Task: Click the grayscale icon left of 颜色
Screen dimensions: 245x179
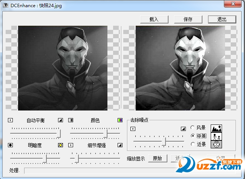Action: click(x=70, y=120)
